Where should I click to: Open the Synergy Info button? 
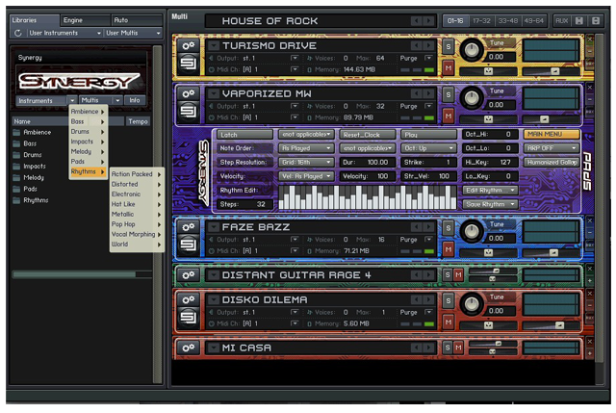click(135, 100)
